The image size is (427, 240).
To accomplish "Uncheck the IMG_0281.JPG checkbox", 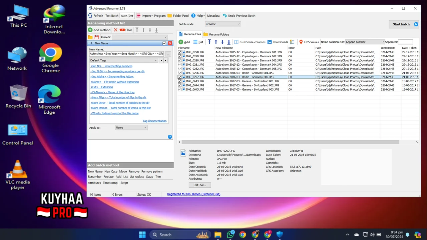I will (180, 65).
